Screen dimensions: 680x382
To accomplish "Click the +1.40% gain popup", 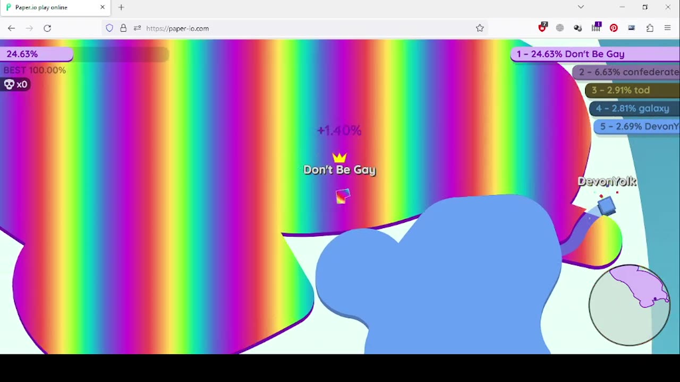I will click(x=339, y=130).
